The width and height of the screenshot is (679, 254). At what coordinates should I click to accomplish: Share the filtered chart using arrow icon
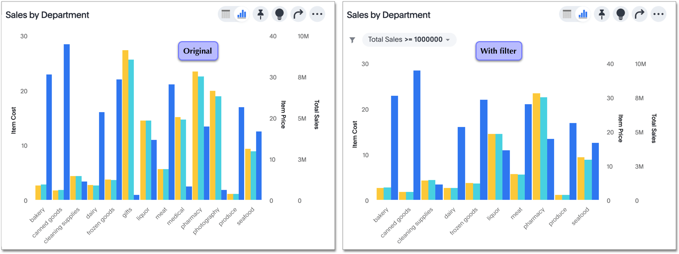pyautogui.click(x=640, y=14)
